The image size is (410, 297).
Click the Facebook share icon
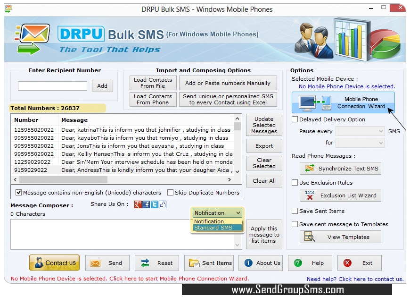coord(146,204)
